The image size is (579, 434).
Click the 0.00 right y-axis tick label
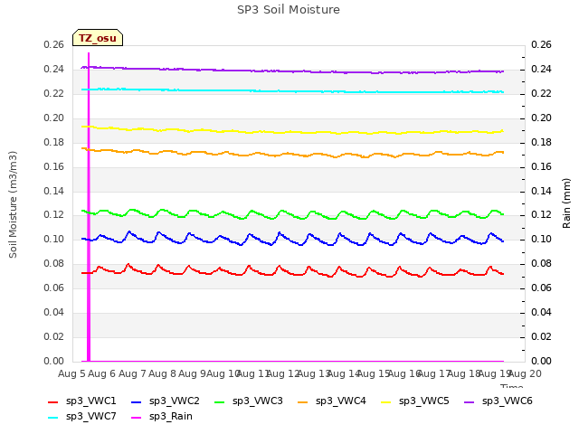click(x=541, y=361)
